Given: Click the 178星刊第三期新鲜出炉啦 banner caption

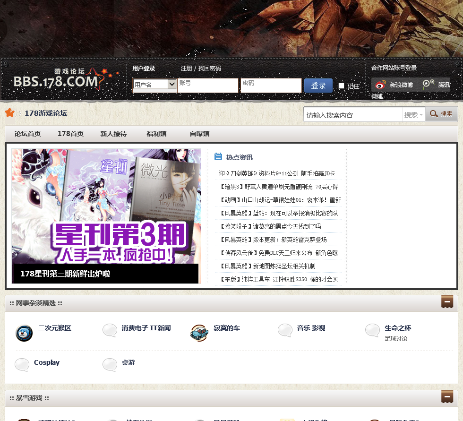Looking at the screenshot, I should [x=65, y=274].
